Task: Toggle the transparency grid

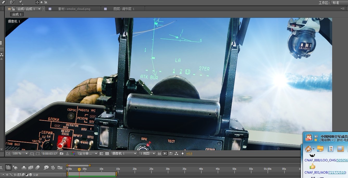Action: click(107, 154)
